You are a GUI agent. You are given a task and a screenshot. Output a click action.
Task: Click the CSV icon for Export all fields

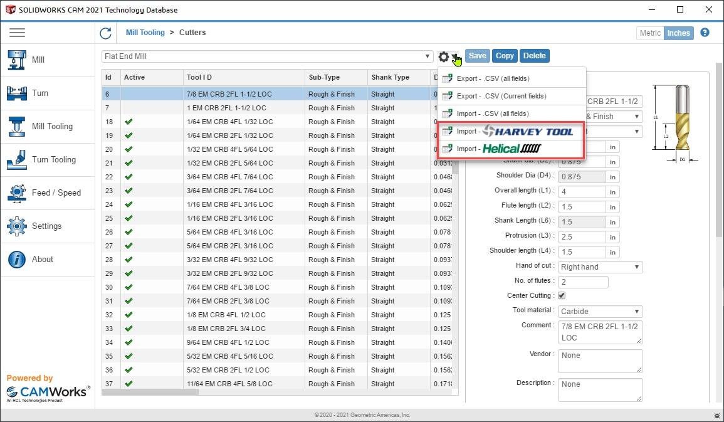(x=447, y=78)
